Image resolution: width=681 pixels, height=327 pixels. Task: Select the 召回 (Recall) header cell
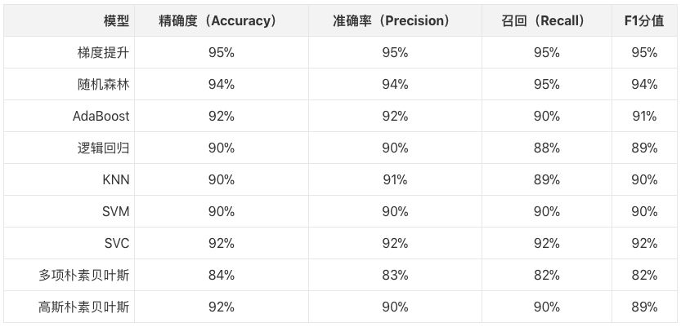pyautogui.click(x=546, y=21)
